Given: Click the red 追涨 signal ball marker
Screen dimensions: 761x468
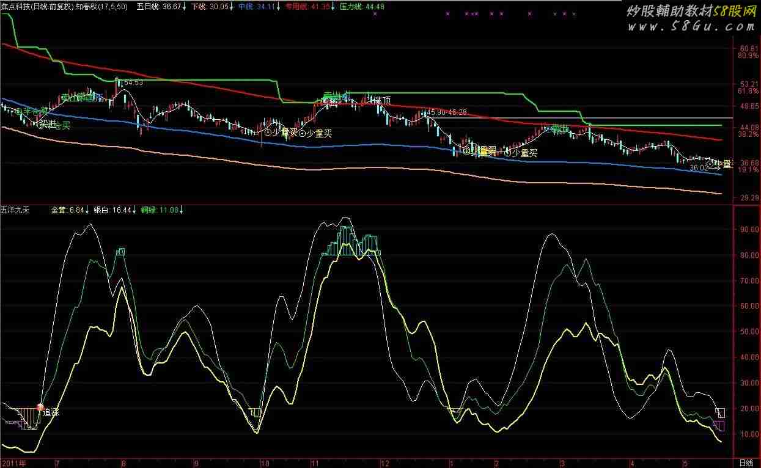Looking at the screenshot, I should pyautogui.click(x=41, y=407).
